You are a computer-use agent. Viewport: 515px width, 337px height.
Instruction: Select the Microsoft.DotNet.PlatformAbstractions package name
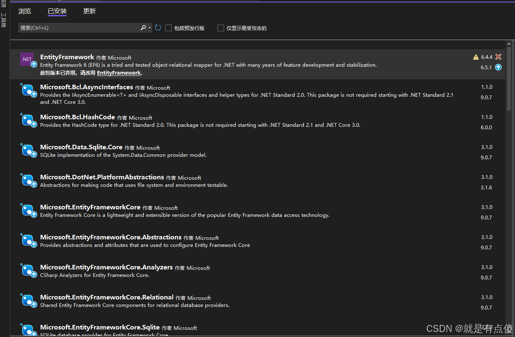click(102, 177)
